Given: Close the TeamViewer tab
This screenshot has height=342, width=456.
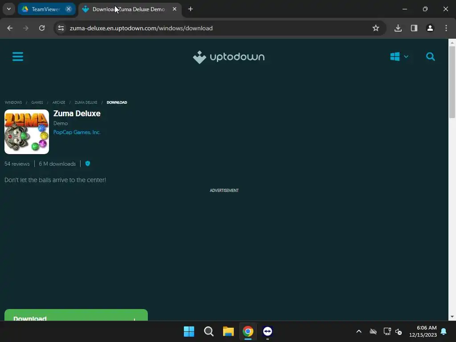Looking at the screenshot, I should pos(69,9).
